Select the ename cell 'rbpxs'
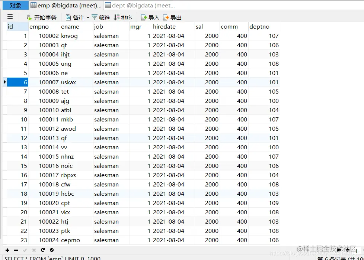This screenshot has height=260, width=364. 76,175
